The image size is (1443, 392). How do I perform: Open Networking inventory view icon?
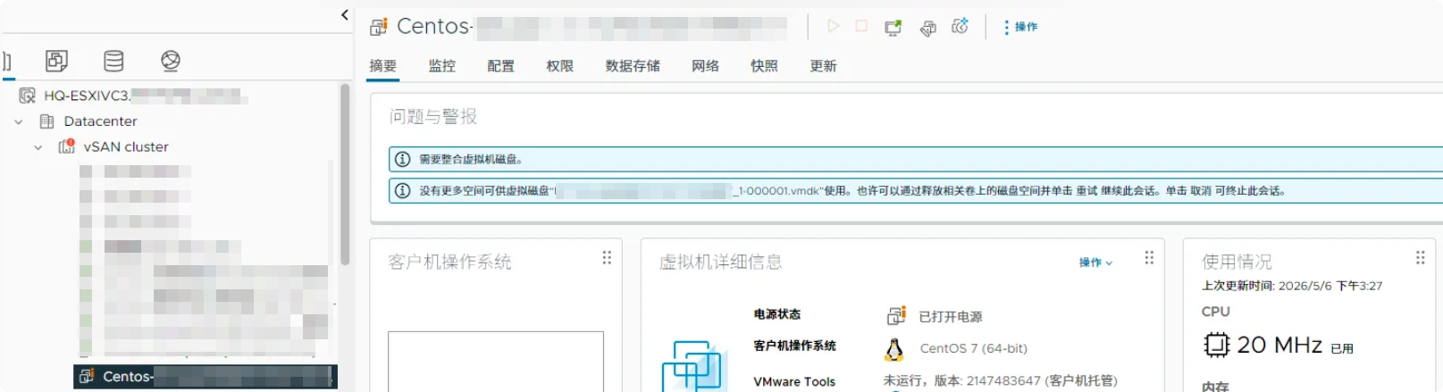(x=171, y=61)
